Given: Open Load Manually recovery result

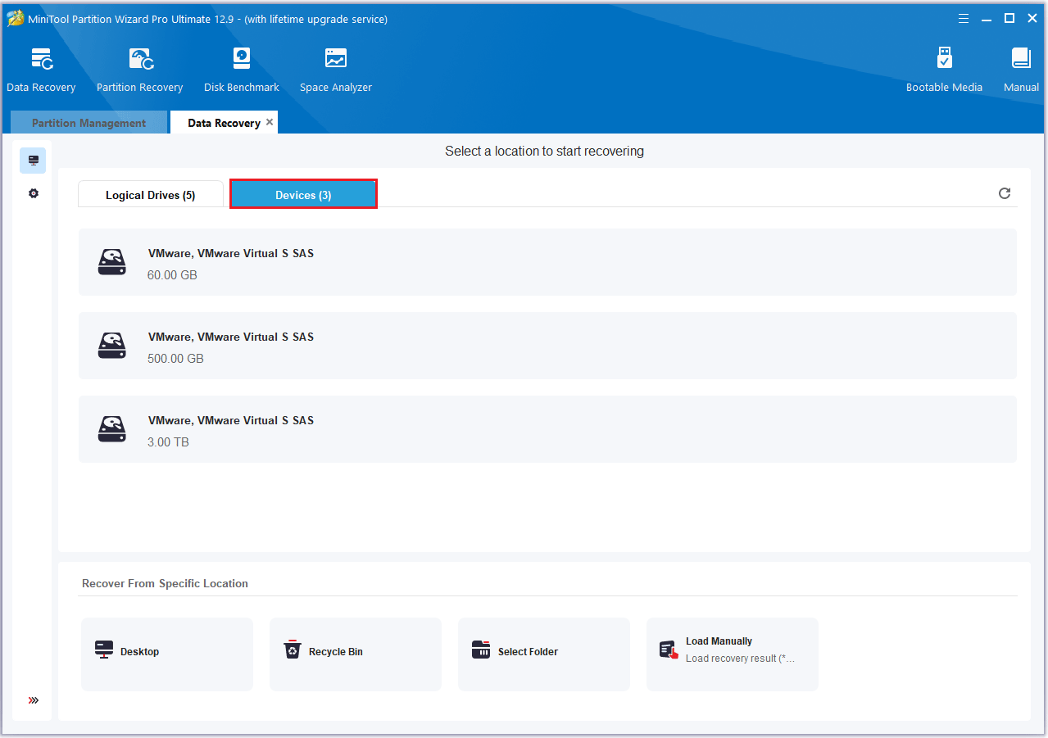Looking at the screenshot, I should point(733,654).
